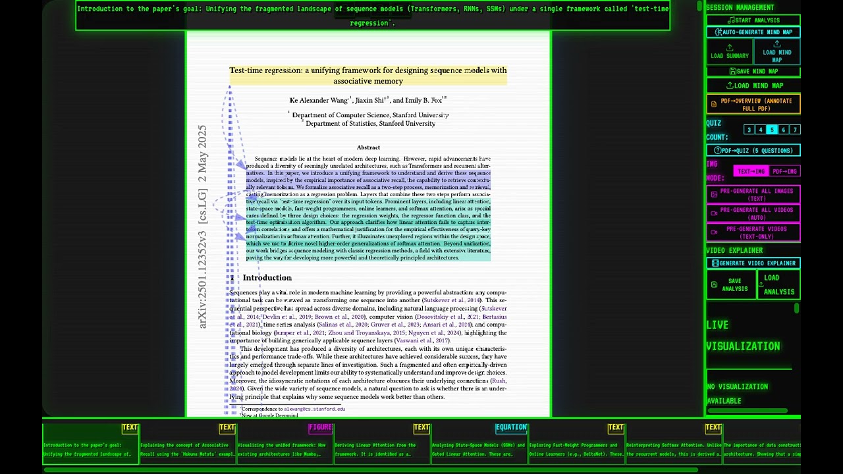The height and width of the screenshot is (474, 843).
Task: Click the 'Vaswani et al., 2017' citation link
Action: click(x=421, y=340)
